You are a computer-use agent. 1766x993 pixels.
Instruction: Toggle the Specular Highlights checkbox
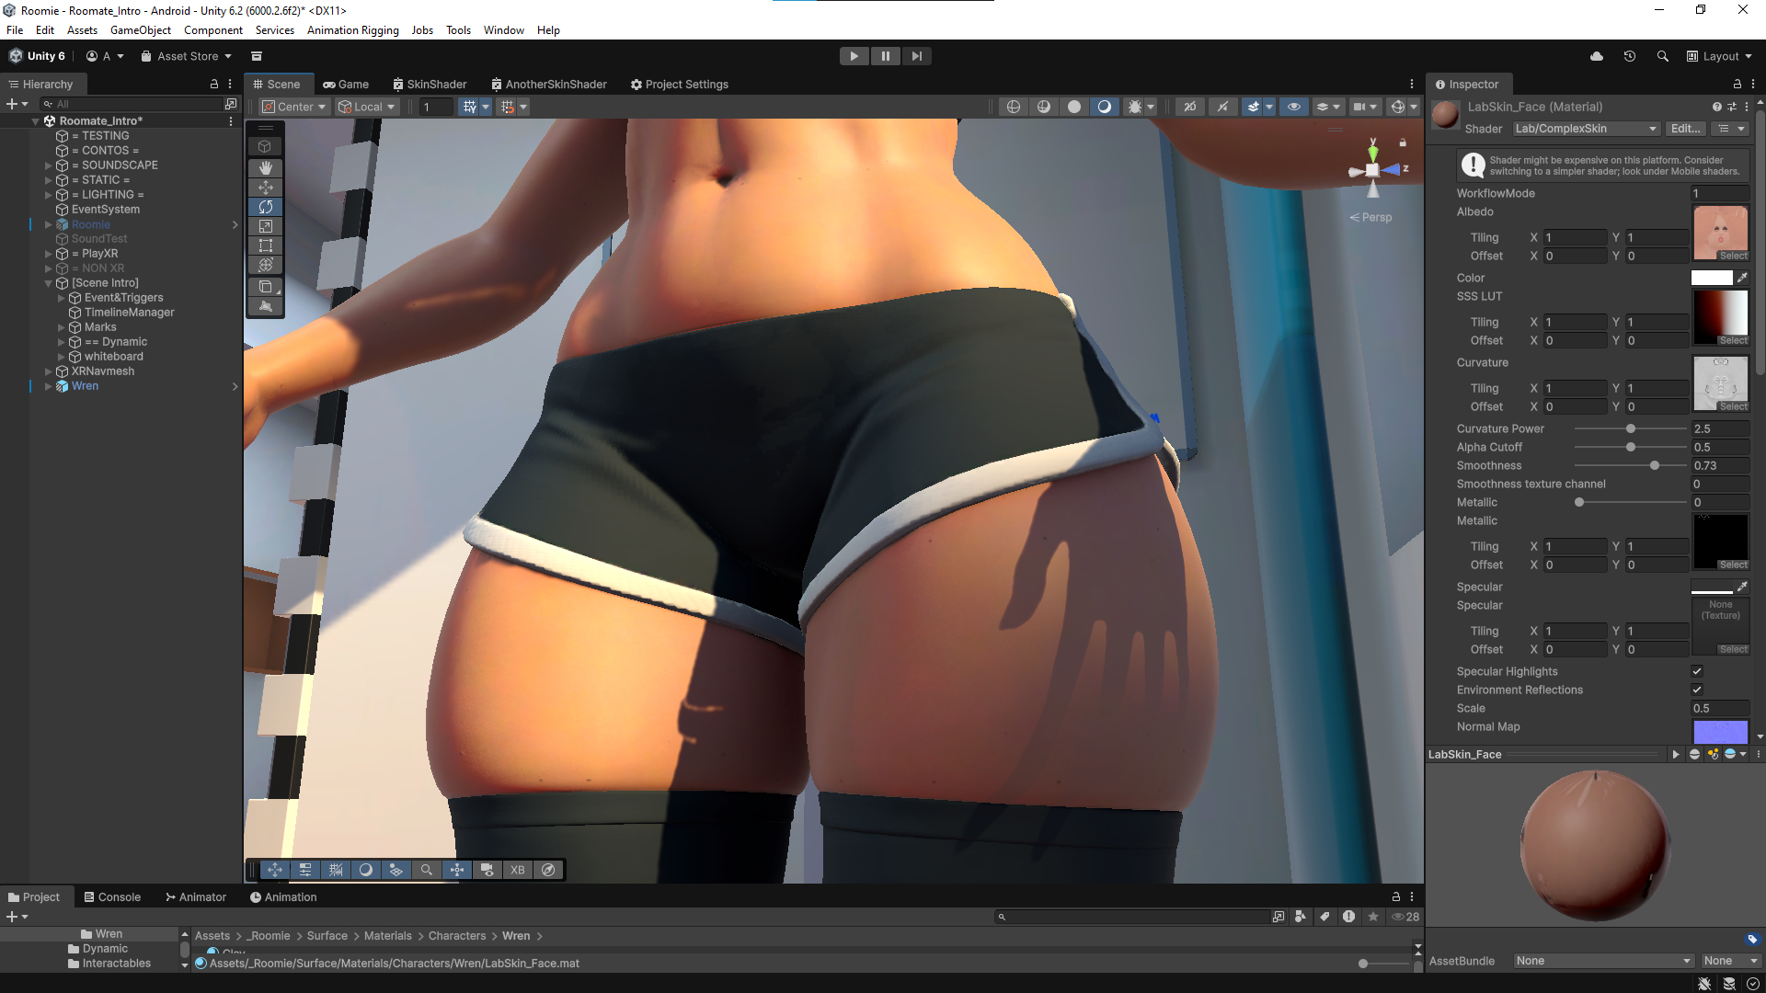point(1697,671)
